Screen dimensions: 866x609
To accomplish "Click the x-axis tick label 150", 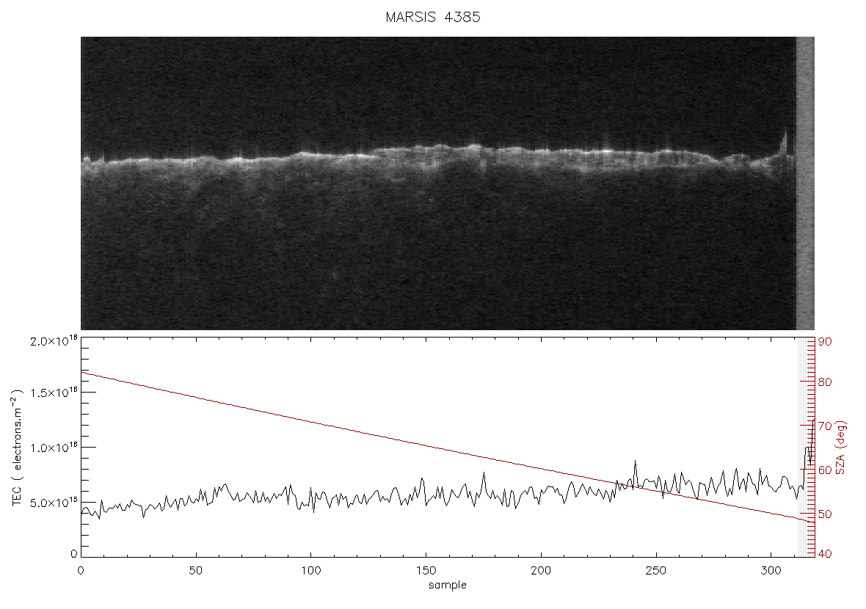I will click(425, 571).
